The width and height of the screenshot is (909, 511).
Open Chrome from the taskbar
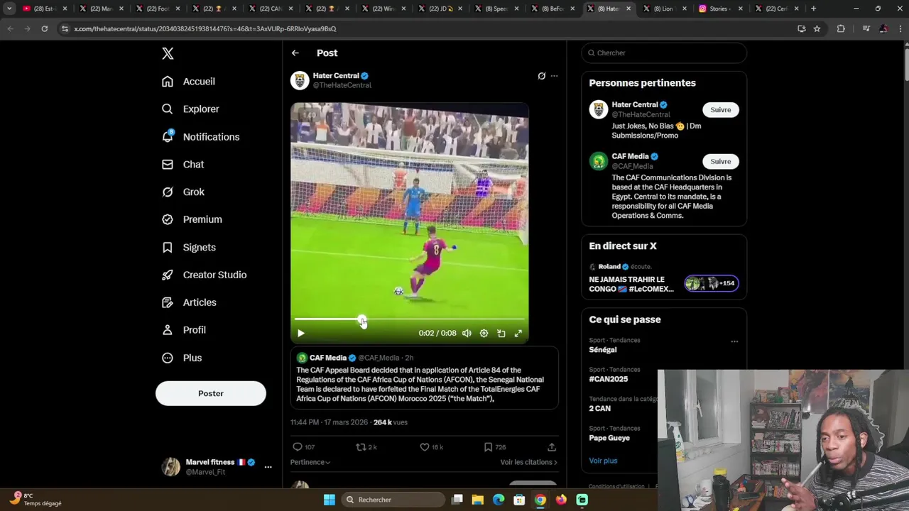coord(540,500)
